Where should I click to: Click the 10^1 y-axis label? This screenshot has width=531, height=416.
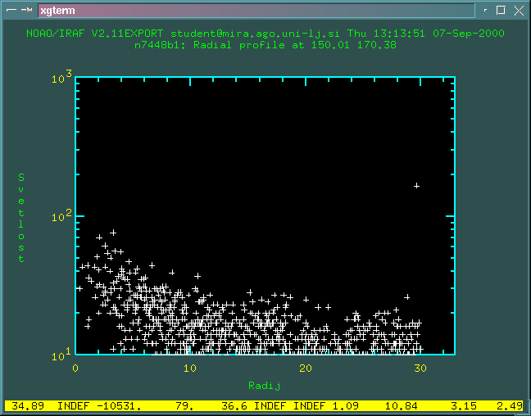pos(61,355)
